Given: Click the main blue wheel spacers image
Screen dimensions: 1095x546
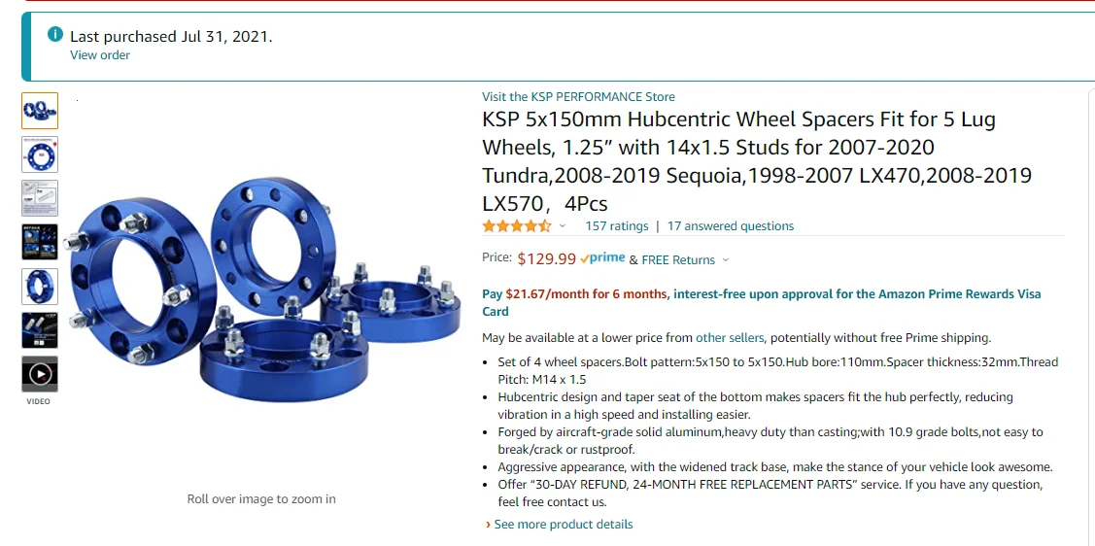Looking at the screenshot, I should (264, 290).
